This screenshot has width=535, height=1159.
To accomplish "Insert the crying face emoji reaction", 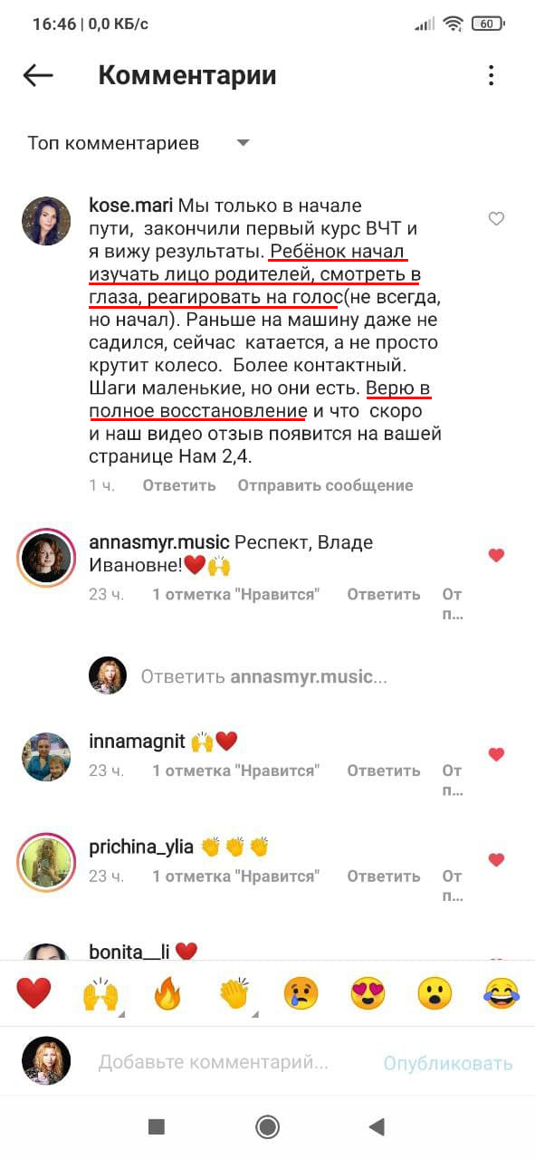I will pyautogui.click(x=301, y=994).
